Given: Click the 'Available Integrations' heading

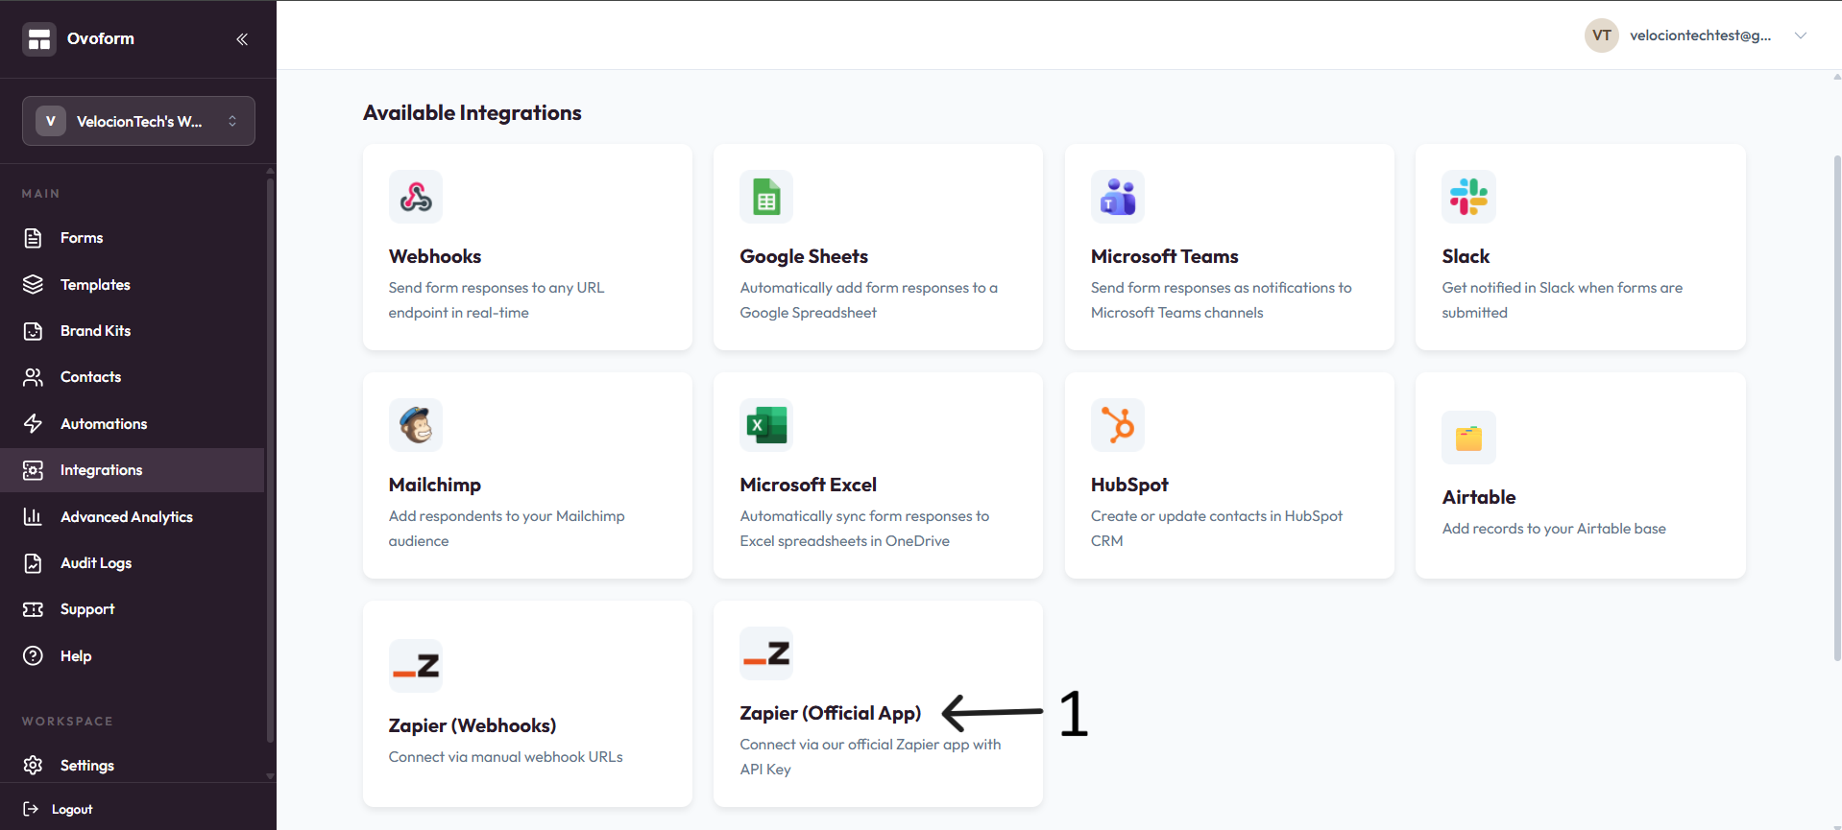Looking at the screenshot, I should click(473, 113).
